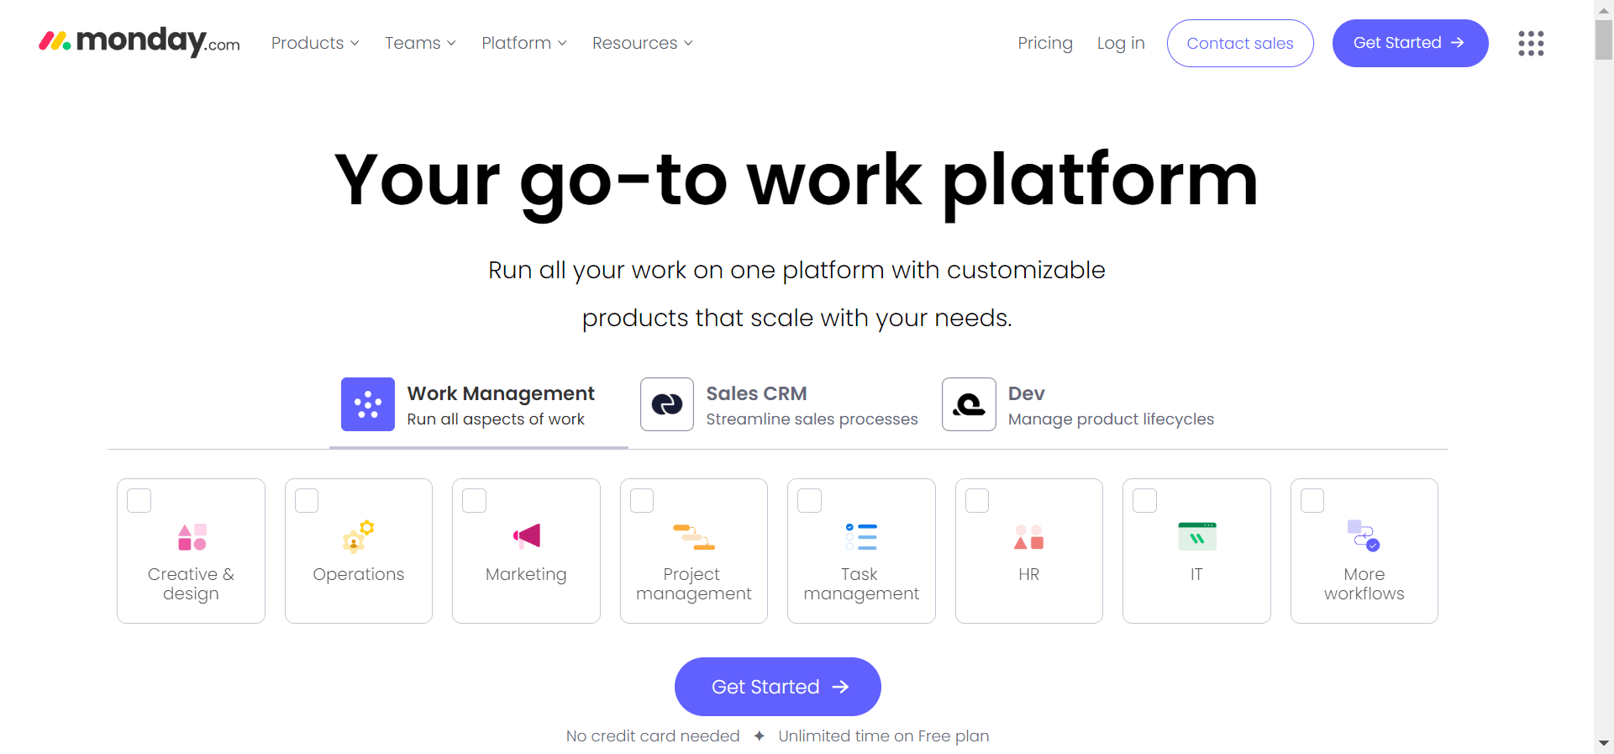Expand the Resources dropdown menu
This screenshot has width=1614, height=754.
642,43
